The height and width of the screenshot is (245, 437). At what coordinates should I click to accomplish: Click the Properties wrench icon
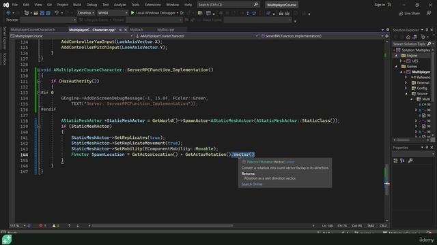pyautogui.click(x=410, y=161)
